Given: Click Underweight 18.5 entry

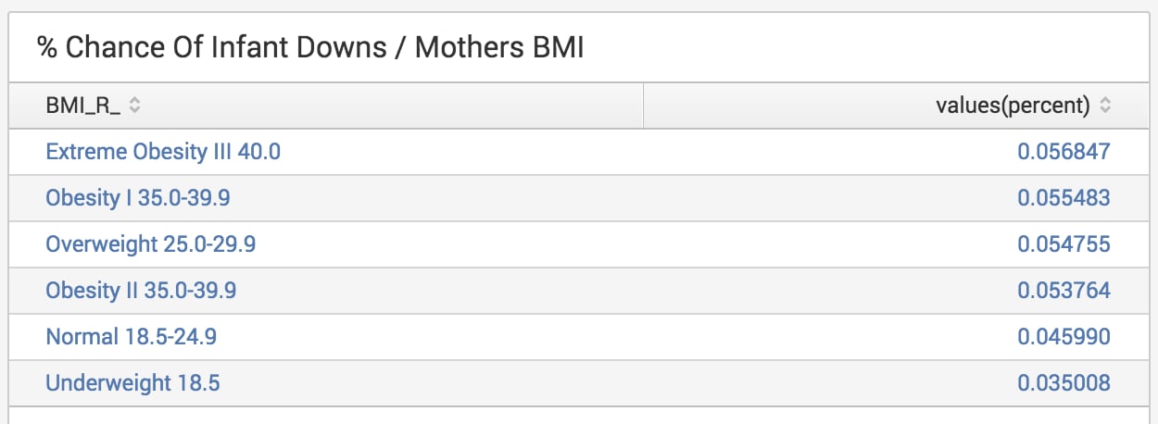Looking at the screenshot, I should click(132, 382).
